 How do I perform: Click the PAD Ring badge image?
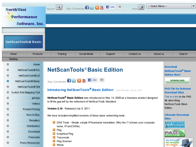[x=175, y=133]
